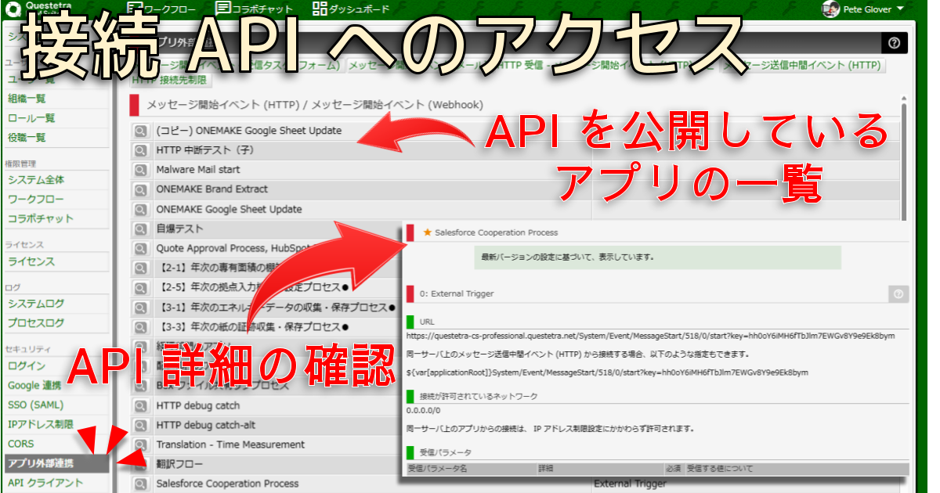This screenshot has width=940, height=493.
Task: Click magnifier icon beside 【3-3】年次の紙 row
Action: pyautogui.click(x=141, y=327)
